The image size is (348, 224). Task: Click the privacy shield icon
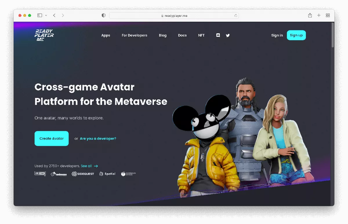104,15
